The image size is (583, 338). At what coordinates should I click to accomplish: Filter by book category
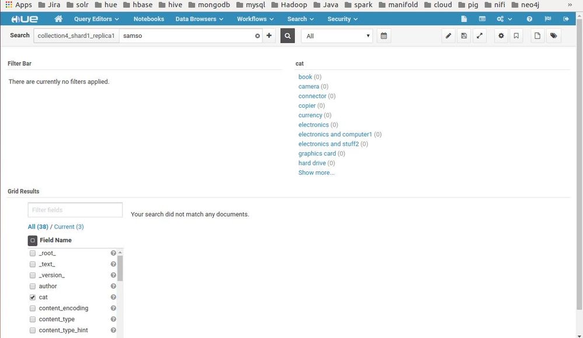point(305,77)
